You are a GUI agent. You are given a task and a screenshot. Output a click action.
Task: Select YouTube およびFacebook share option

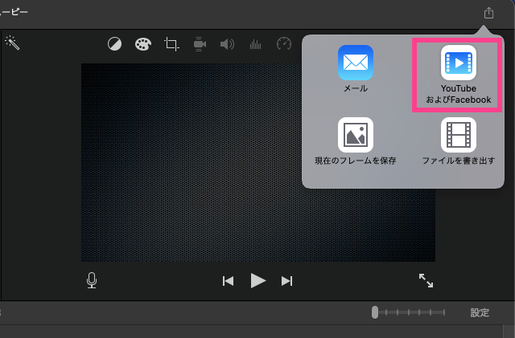(458, 75)
